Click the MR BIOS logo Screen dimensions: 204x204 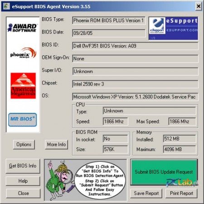click(23, 120)
